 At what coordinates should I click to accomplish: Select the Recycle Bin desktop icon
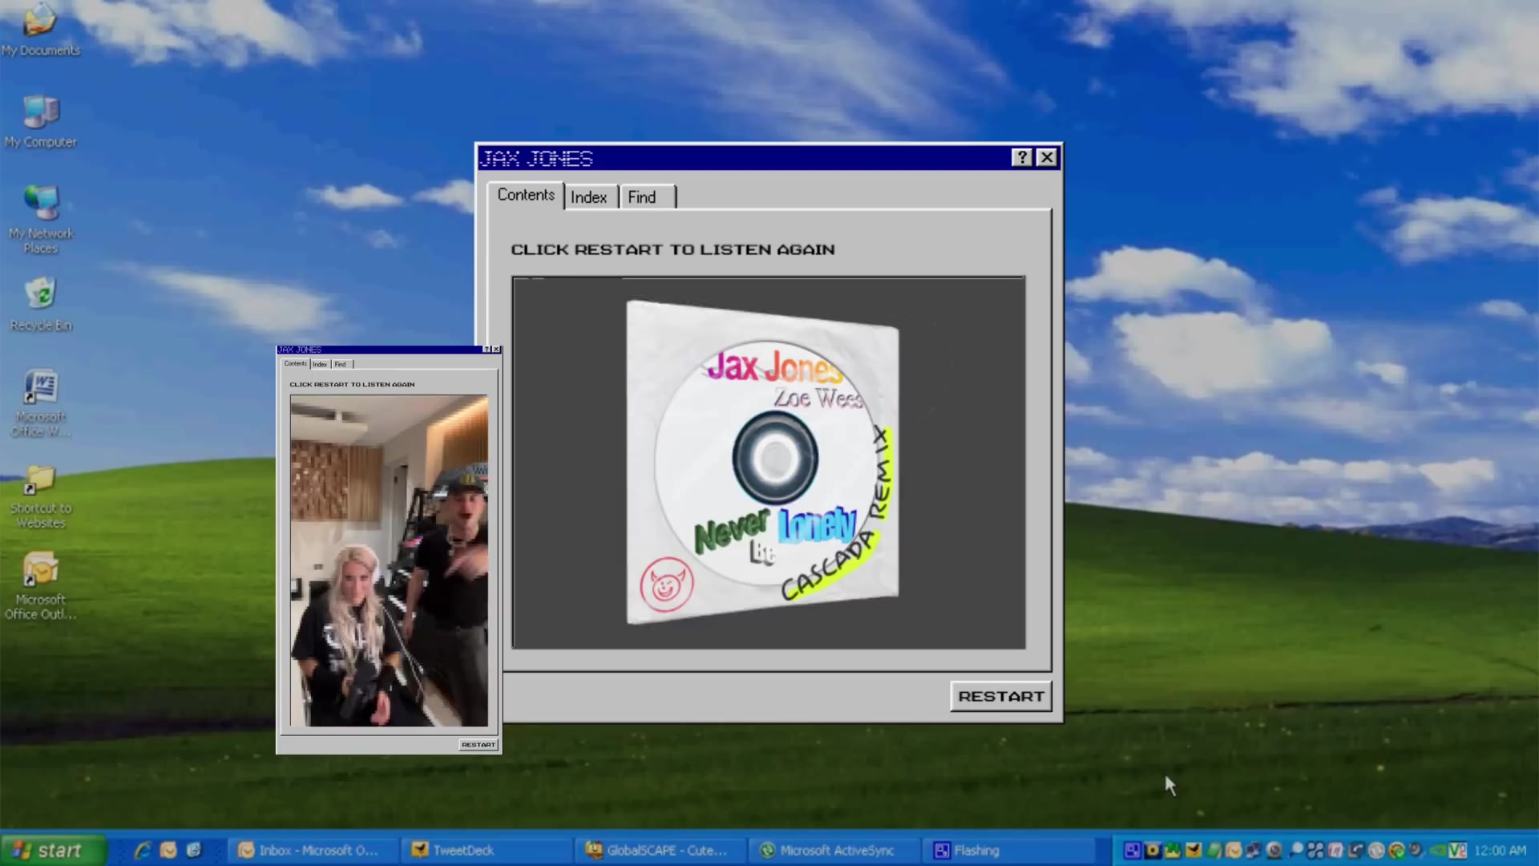click(x=40, y=305)
